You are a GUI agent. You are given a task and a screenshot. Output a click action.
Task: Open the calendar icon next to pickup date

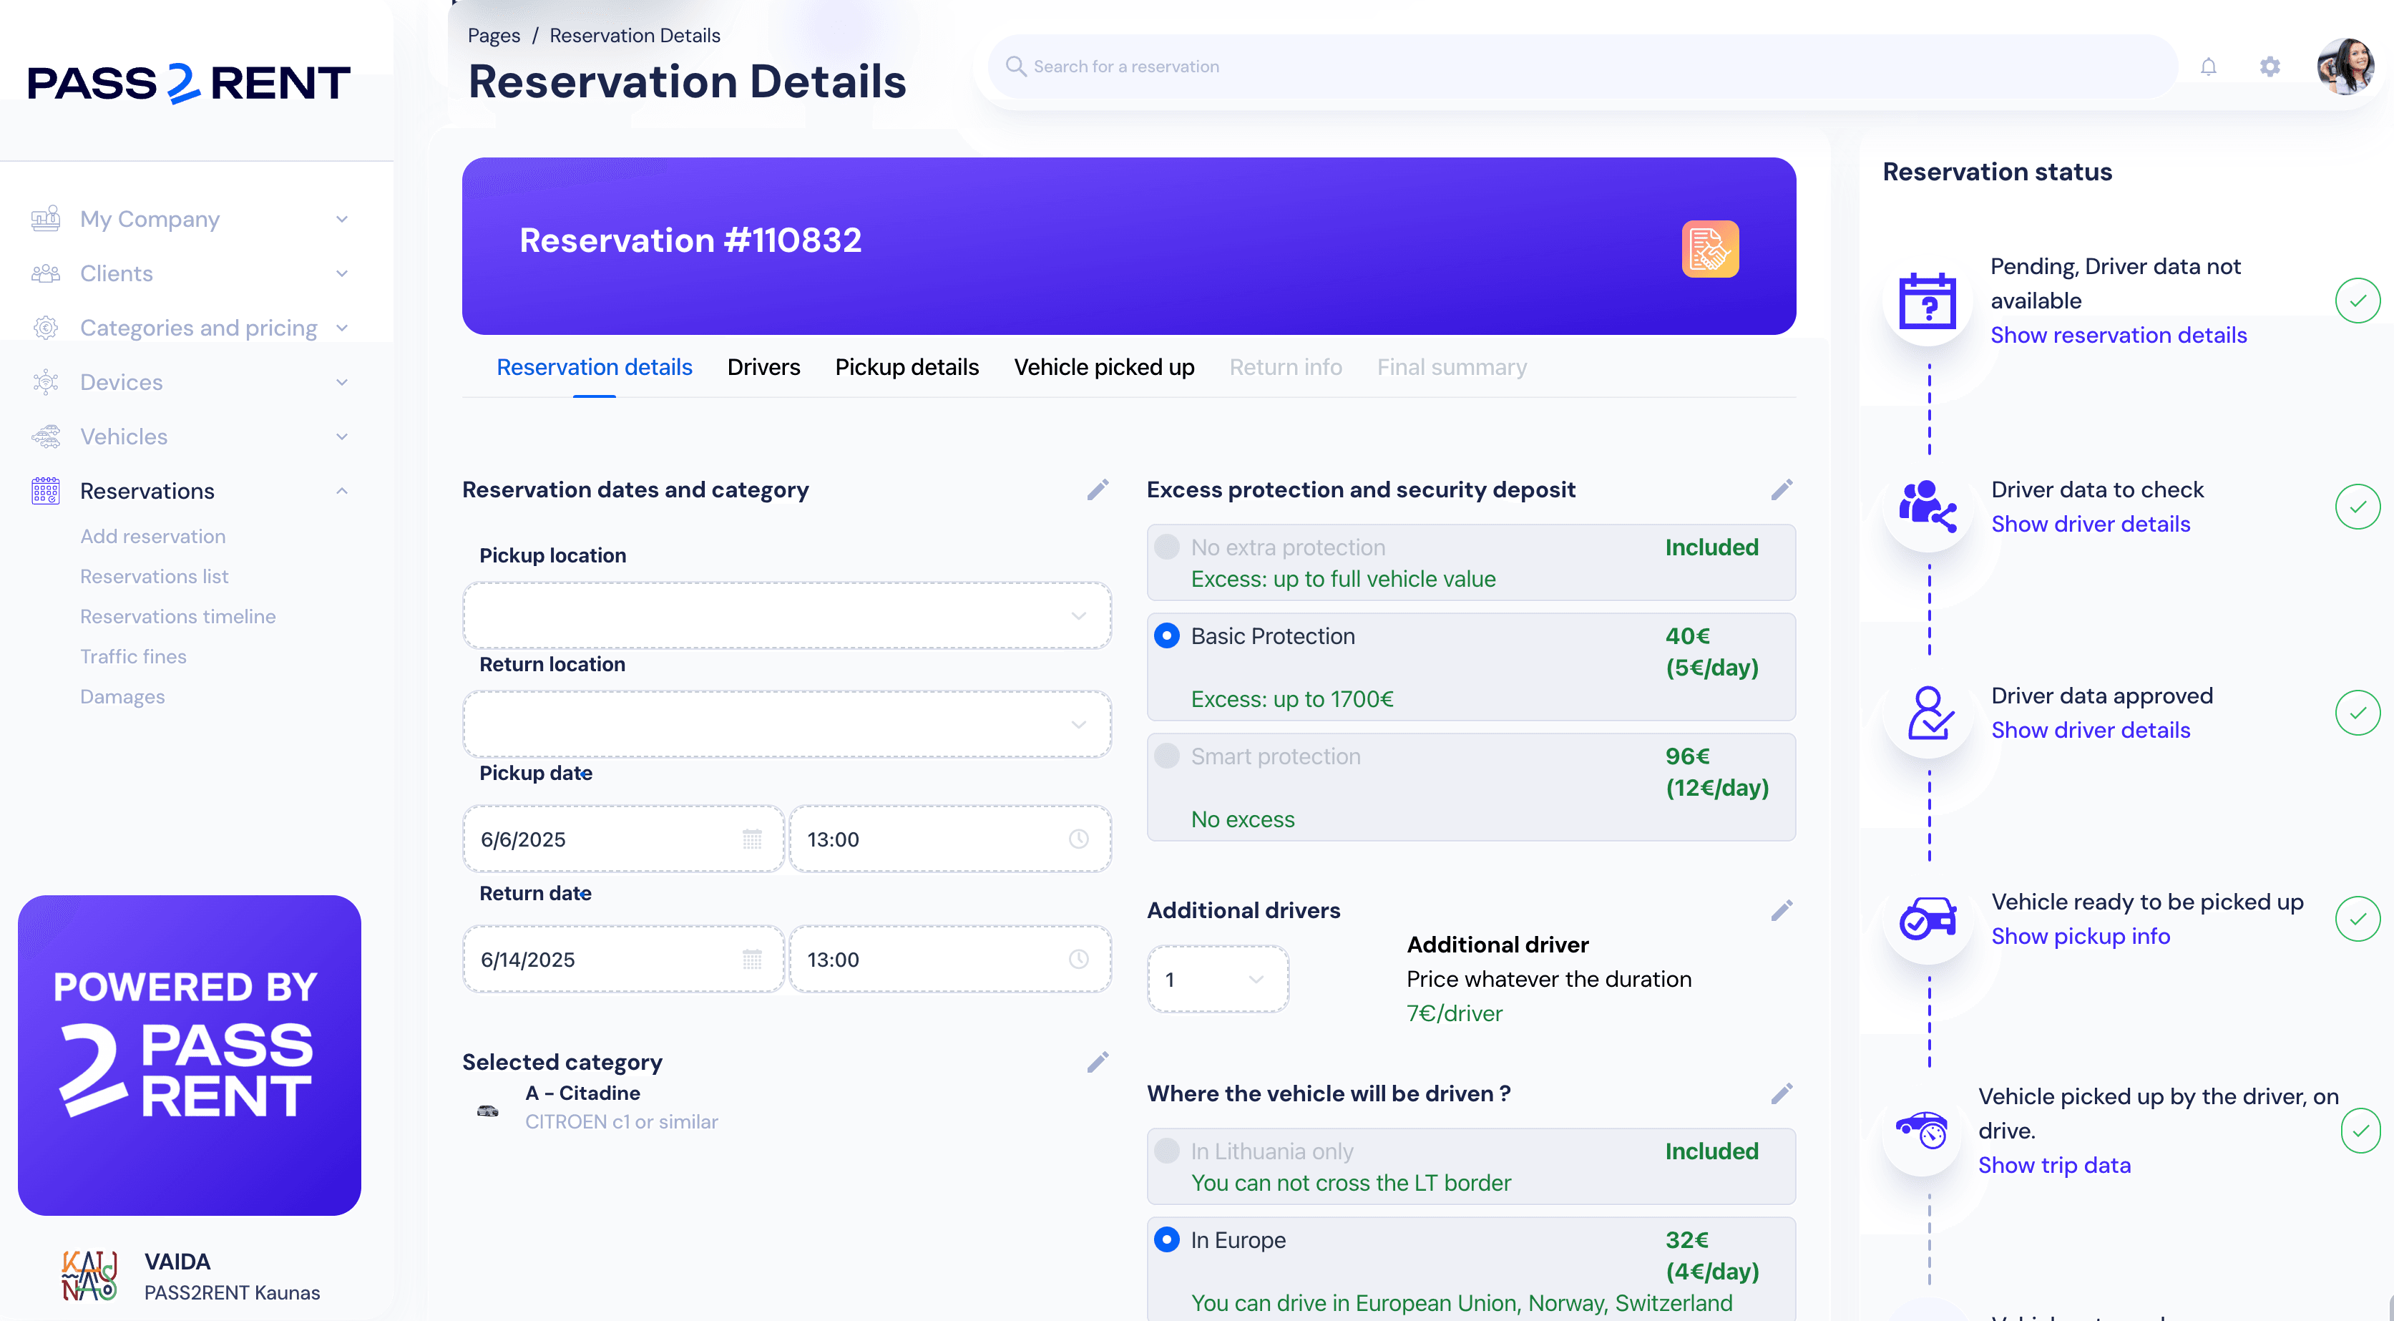coord(752,839)
